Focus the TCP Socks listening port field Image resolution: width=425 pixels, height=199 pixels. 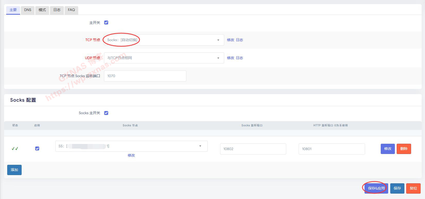click(145, 76)
